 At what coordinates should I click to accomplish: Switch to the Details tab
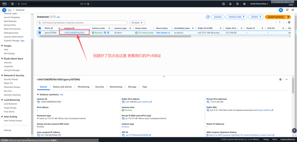point(44,87)
